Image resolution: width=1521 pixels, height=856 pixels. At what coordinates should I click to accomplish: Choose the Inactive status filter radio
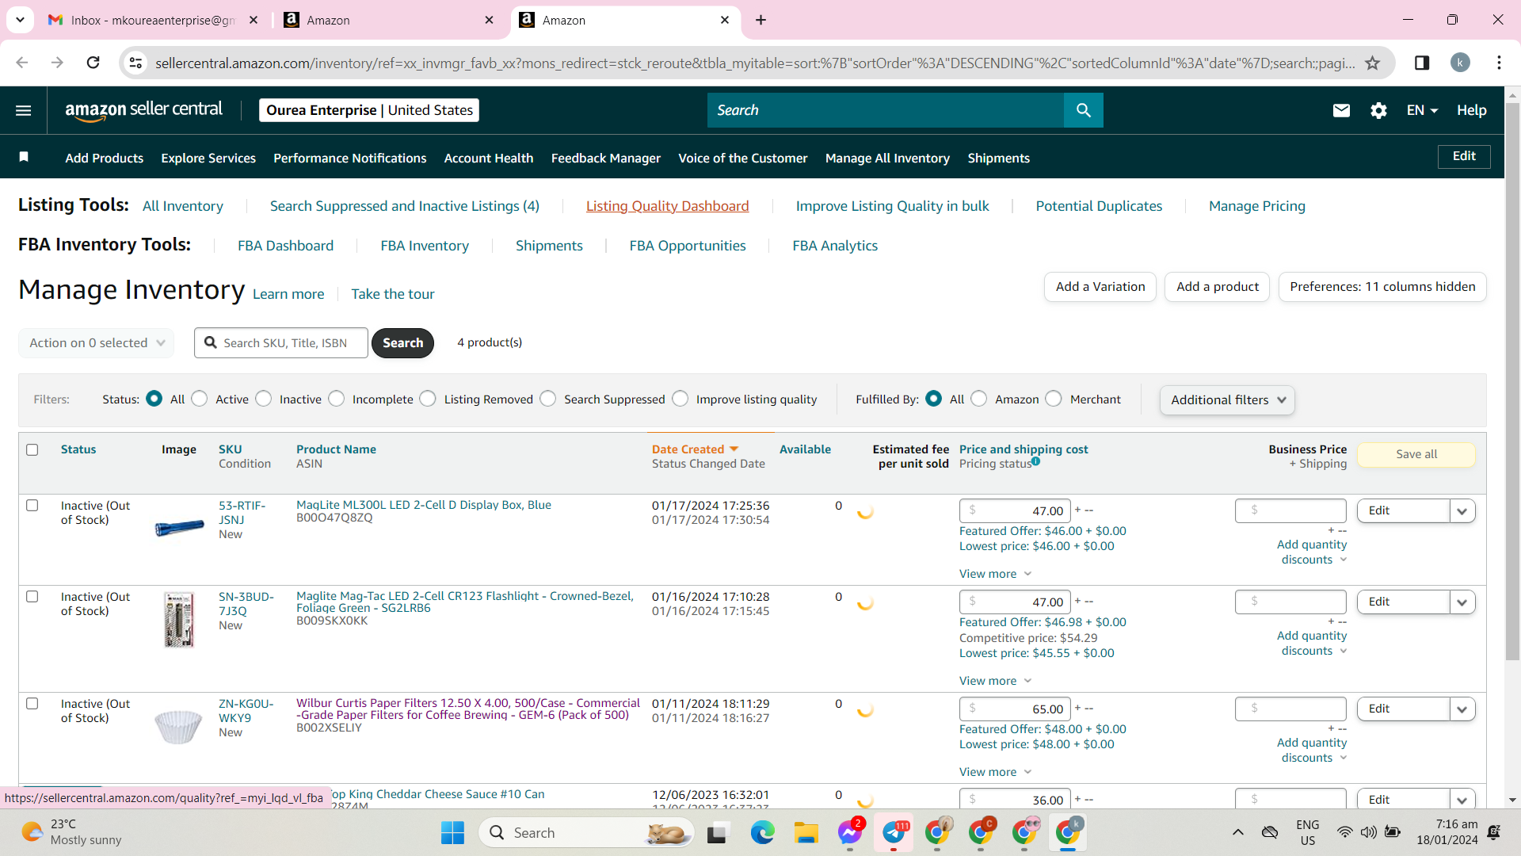(264, 399)
